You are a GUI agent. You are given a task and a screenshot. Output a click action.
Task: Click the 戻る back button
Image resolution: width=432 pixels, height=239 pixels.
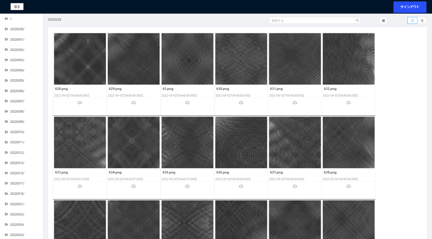coord(17,7)
